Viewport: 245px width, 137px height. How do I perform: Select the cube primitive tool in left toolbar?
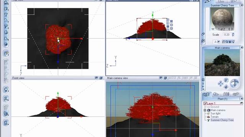coord(6,9)
